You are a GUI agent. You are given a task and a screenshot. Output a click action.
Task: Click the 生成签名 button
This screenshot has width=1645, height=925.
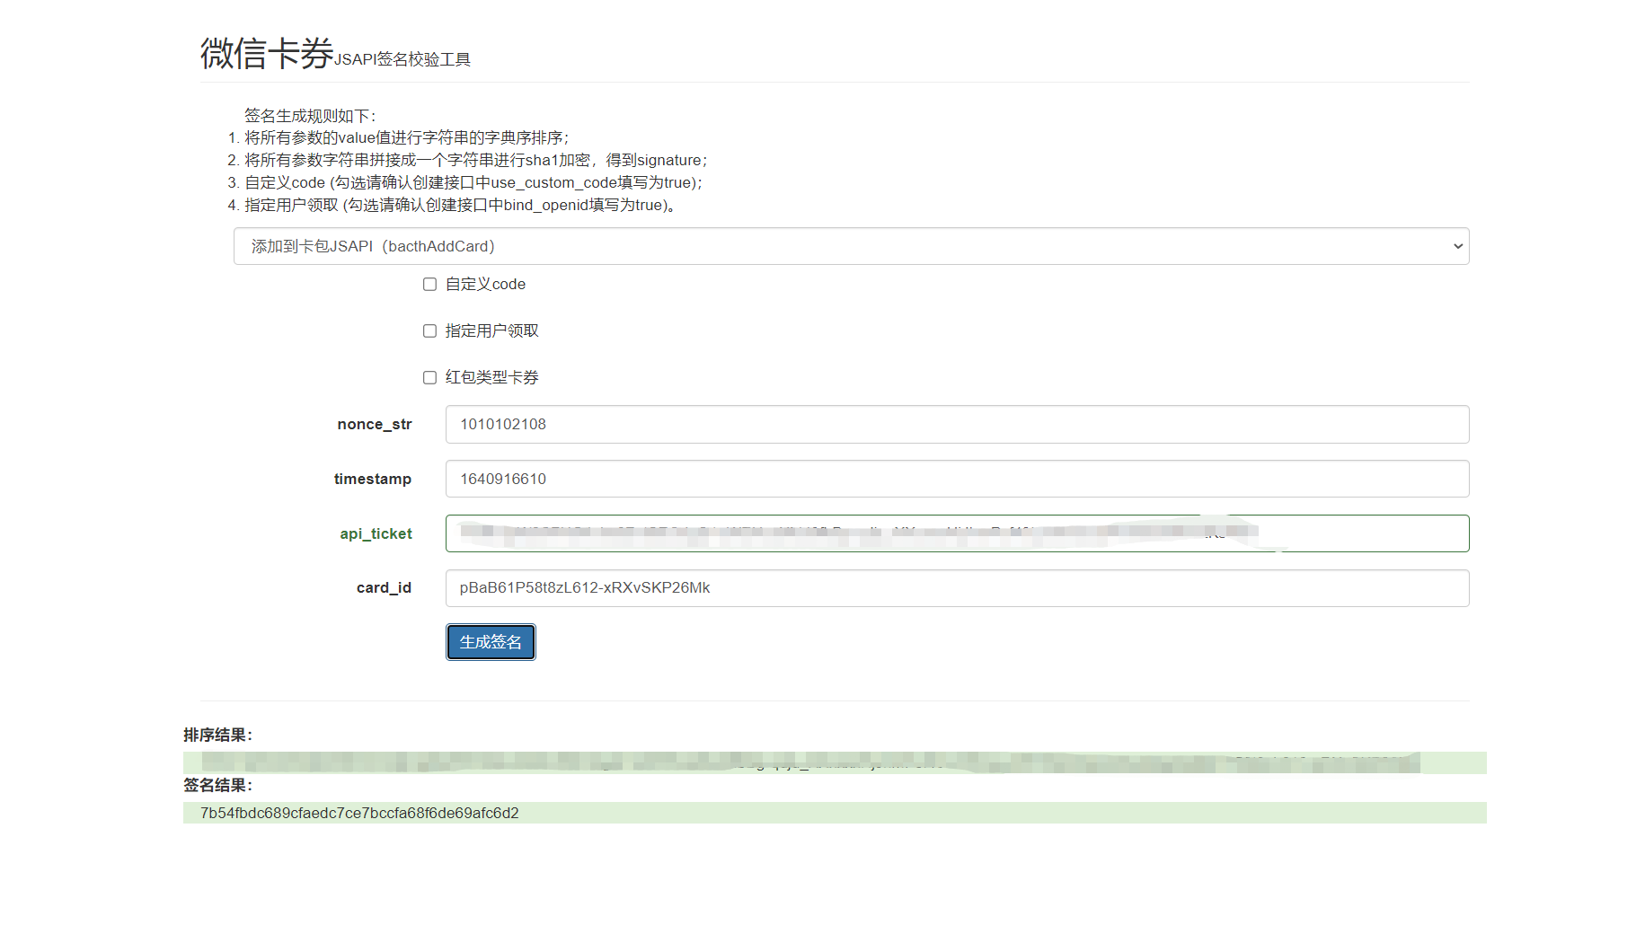pos(491,642)
